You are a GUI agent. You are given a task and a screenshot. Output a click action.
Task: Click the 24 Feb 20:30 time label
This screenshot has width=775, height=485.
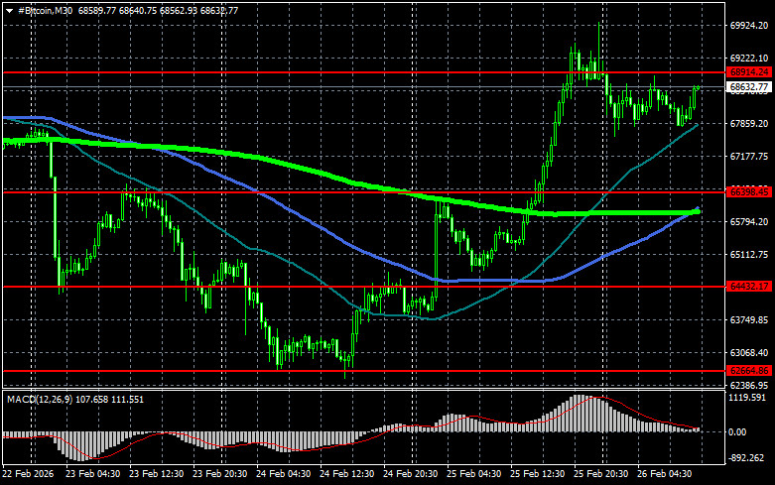pyautogui.click(x=410, y=474)
